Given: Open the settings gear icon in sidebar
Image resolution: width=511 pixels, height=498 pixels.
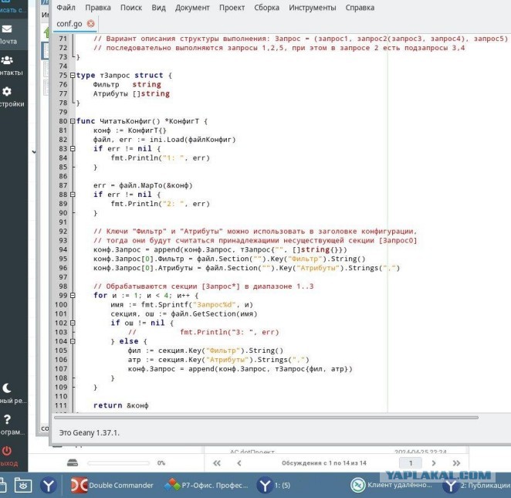Looking at the screenshot, I should (6, 91).
